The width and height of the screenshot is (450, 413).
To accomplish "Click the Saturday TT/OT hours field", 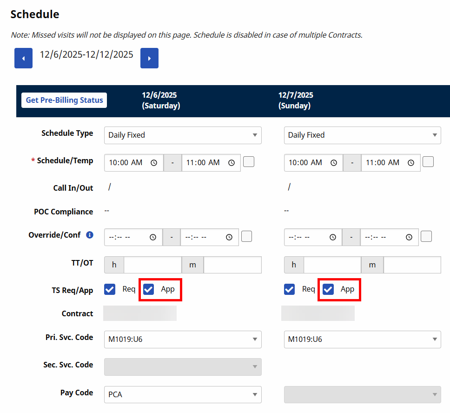I will (x=152, y=265).
